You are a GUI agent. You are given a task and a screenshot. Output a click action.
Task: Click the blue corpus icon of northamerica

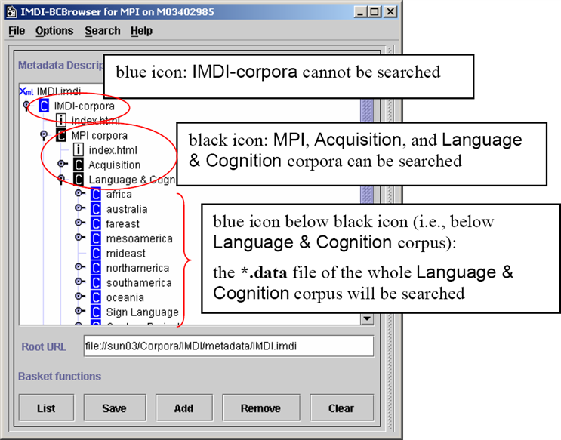click(x=96, y=268)
